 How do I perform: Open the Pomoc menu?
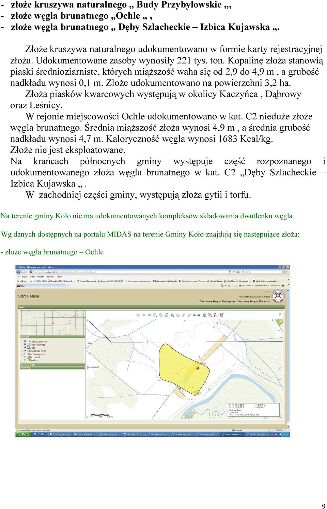(59, 277)
